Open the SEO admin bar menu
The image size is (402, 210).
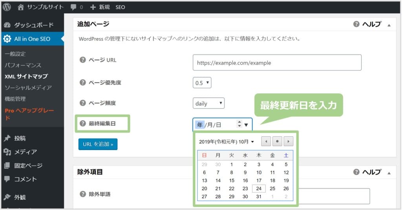point(120,7)
